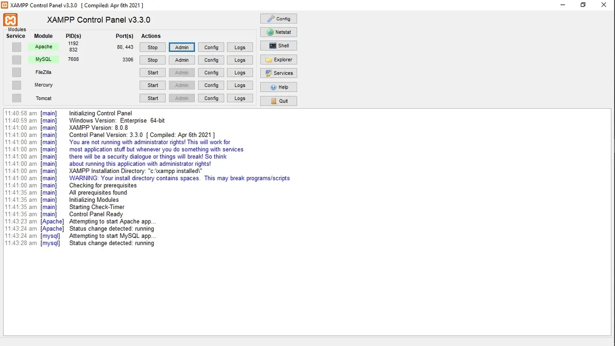
Task: Open FileZilla Config options
Action: pyautogui.click(x=211, y=73)
